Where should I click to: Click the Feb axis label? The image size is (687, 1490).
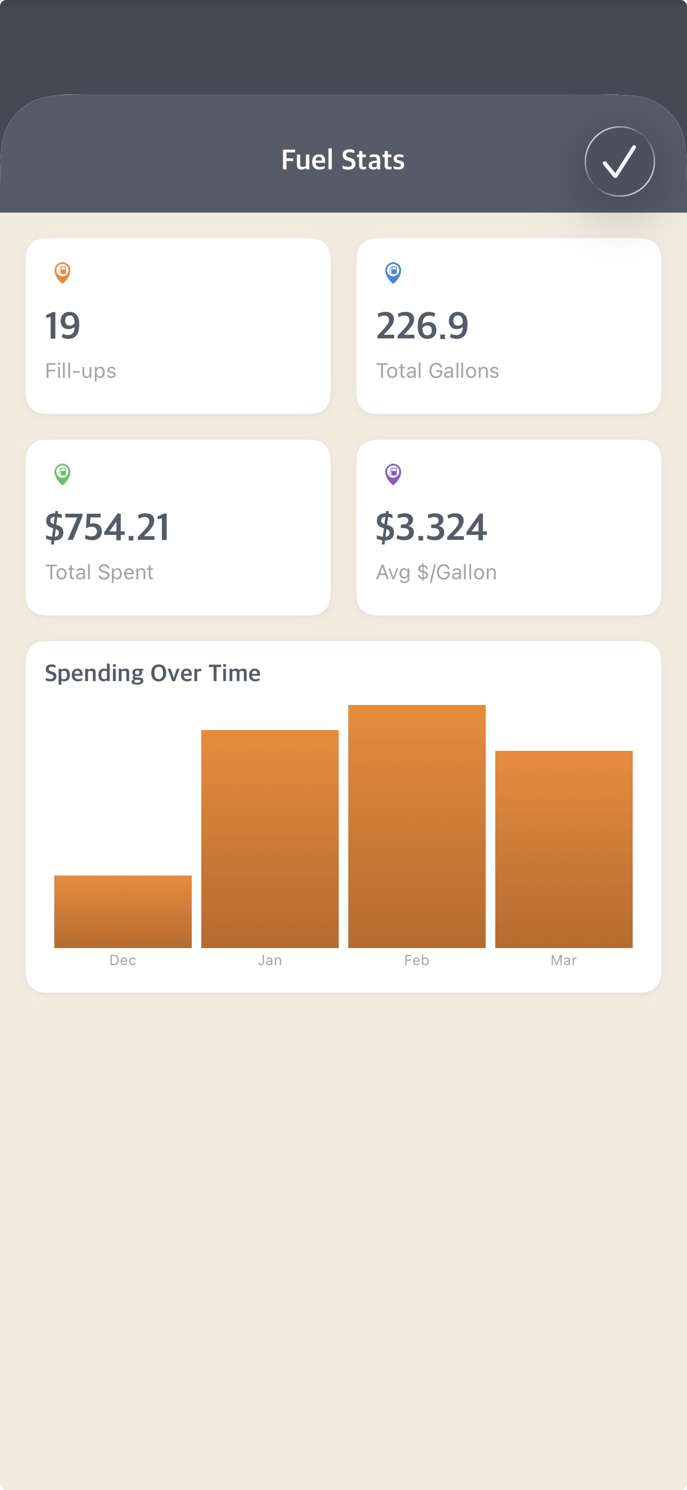point(416,960)
